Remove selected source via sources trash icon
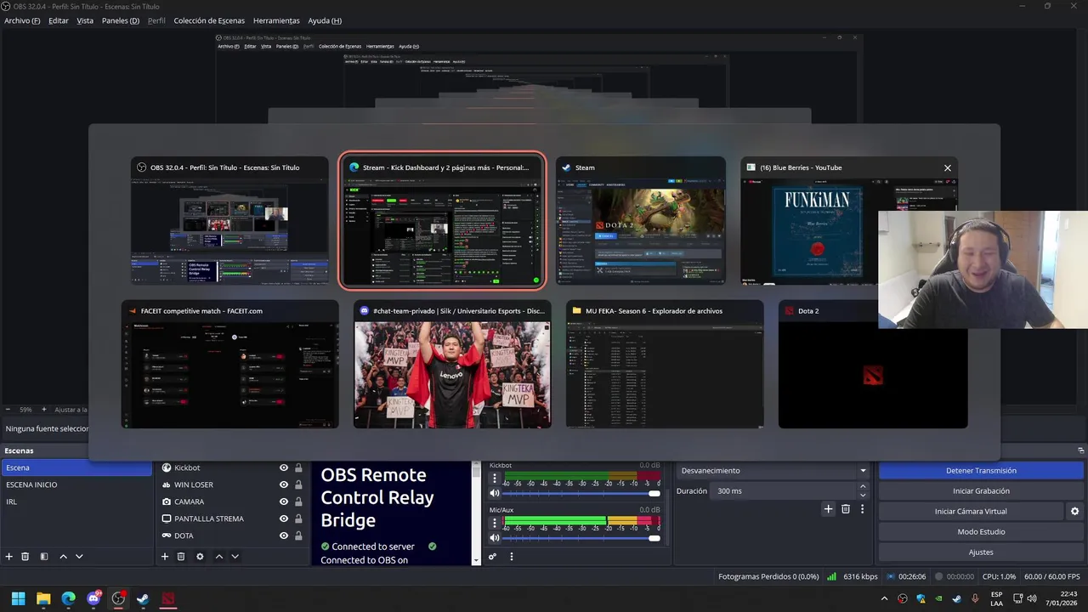The image size is (1088, 612). pos(181,557)
